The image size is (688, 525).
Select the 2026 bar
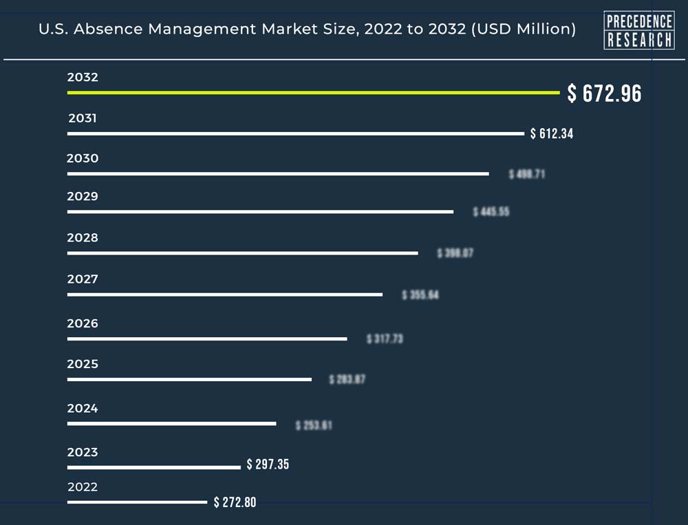point(207,339)
